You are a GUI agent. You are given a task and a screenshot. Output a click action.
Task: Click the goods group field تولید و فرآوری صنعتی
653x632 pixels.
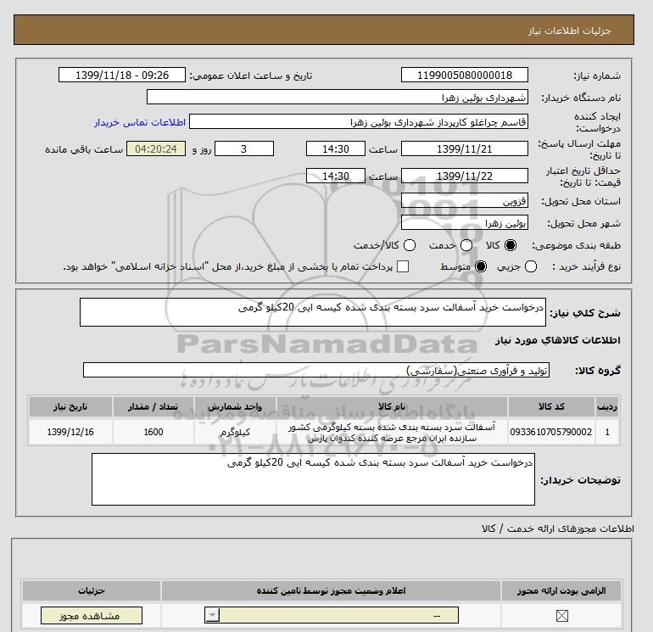pos(316,370)
